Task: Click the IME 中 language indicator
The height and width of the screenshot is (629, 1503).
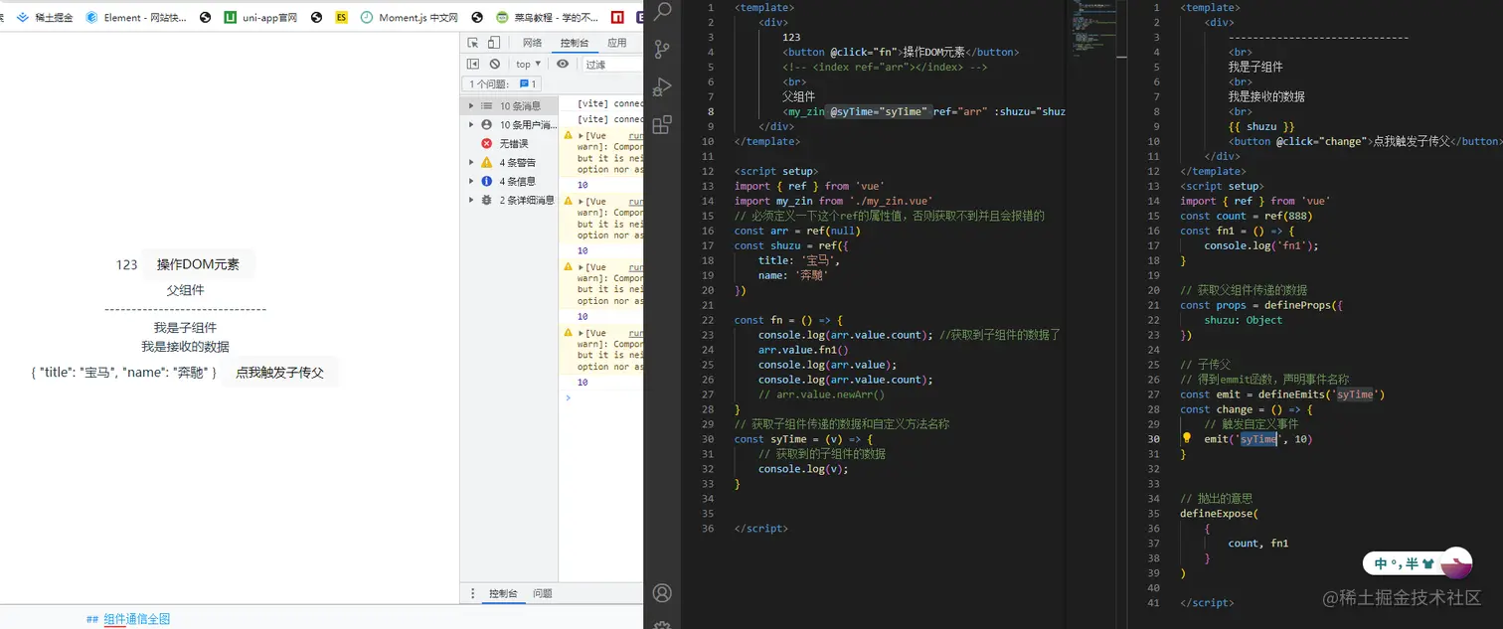Action: (x=1382, y=563)
